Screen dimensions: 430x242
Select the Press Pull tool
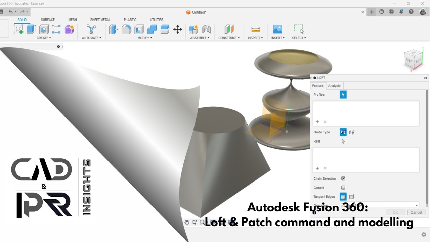click(114, 30)
